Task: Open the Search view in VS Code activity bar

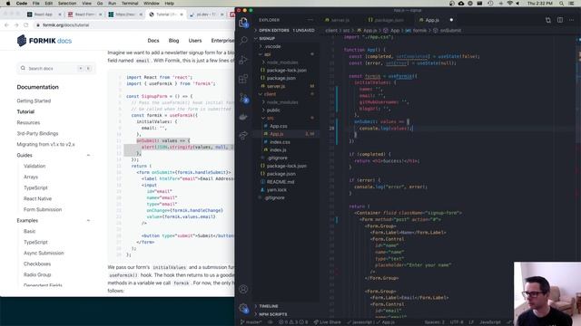Action: point(243,40)
